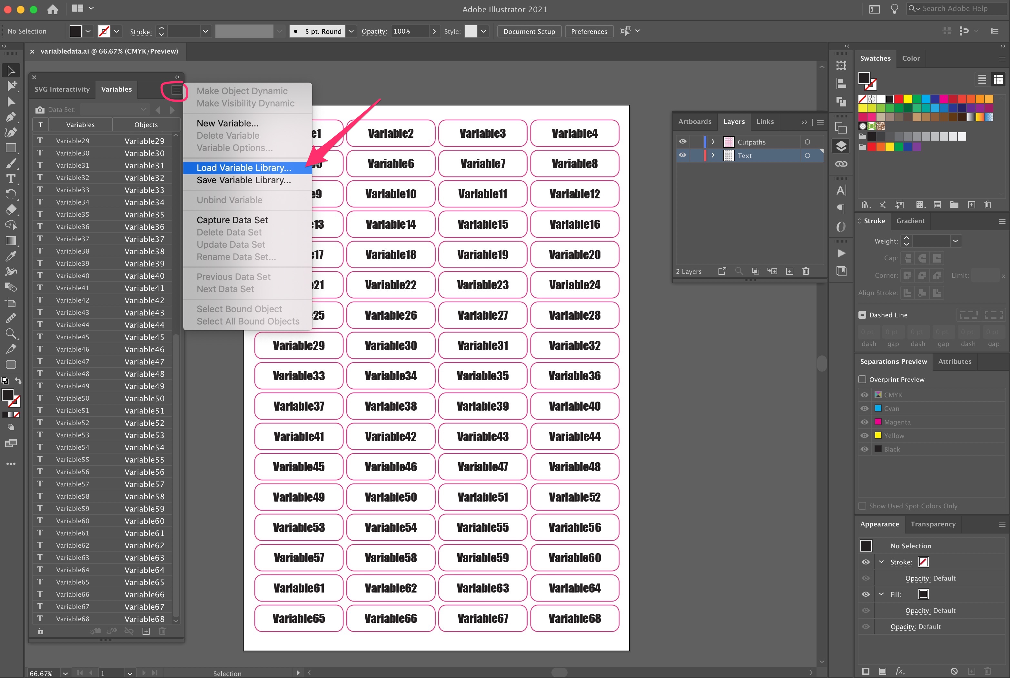The height and width of the screenshot is (678, 1010).
Task: Choose the Zoom tool
Action: coord(11,334)
